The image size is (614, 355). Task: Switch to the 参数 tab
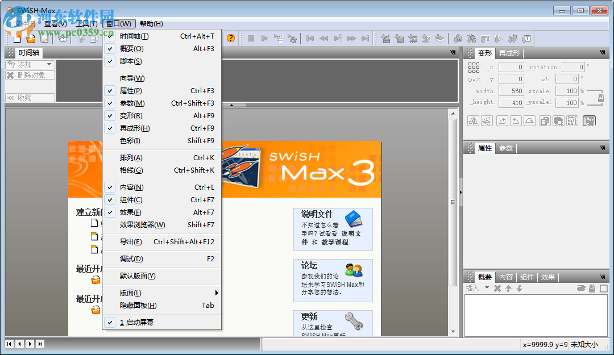pos(505,148)
